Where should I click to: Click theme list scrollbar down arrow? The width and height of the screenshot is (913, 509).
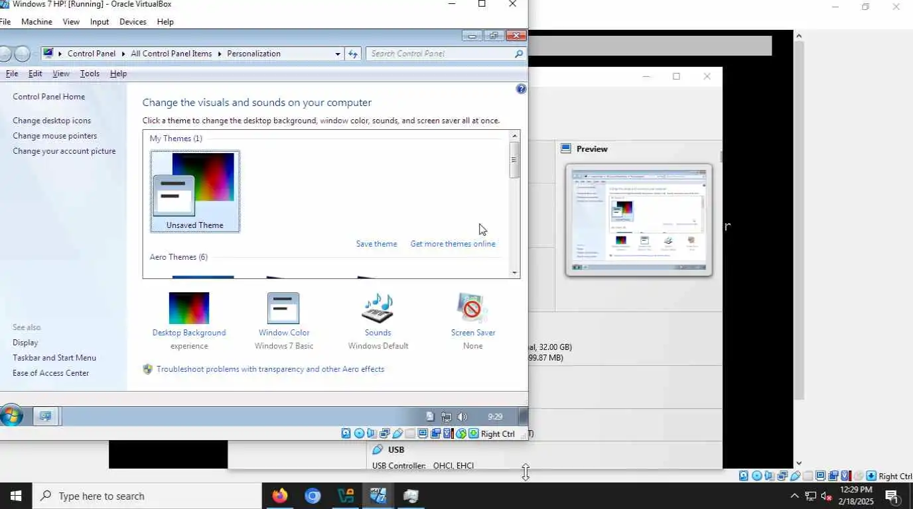click(x=514, y=272)
